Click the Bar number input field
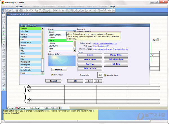The height and width of the screenshot is (124, 169). [x=42, y=108]
